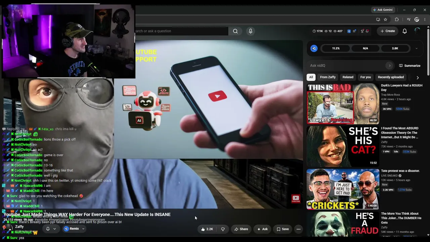Viewport: 430px width, 242px height.
Task: Click the 17.1K clock stat in vidIQ bar
Action: tap(317, 31)
